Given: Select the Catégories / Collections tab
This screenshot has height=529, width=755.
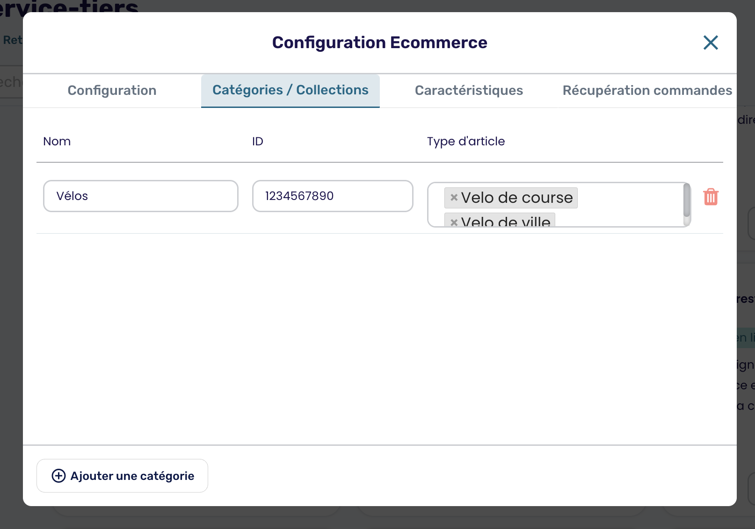Looking at the screenshot, I should coord(290,90).
